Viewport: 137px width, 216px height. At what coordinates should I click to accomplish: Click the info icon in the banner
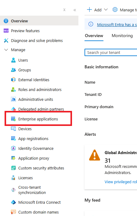[91, 24]
